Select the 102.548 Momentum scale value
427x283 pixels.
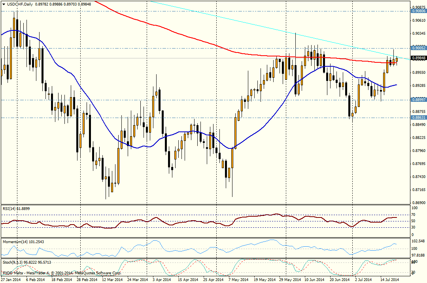click(x=419, y=241)
